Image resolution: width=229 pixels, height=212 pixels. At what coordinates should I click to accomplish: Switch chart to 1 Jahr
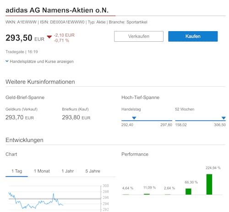coord(68,171)
